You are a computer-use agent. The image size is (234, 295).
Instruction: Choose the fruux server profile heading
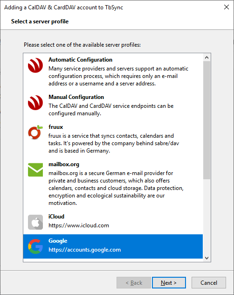(55, 127)
